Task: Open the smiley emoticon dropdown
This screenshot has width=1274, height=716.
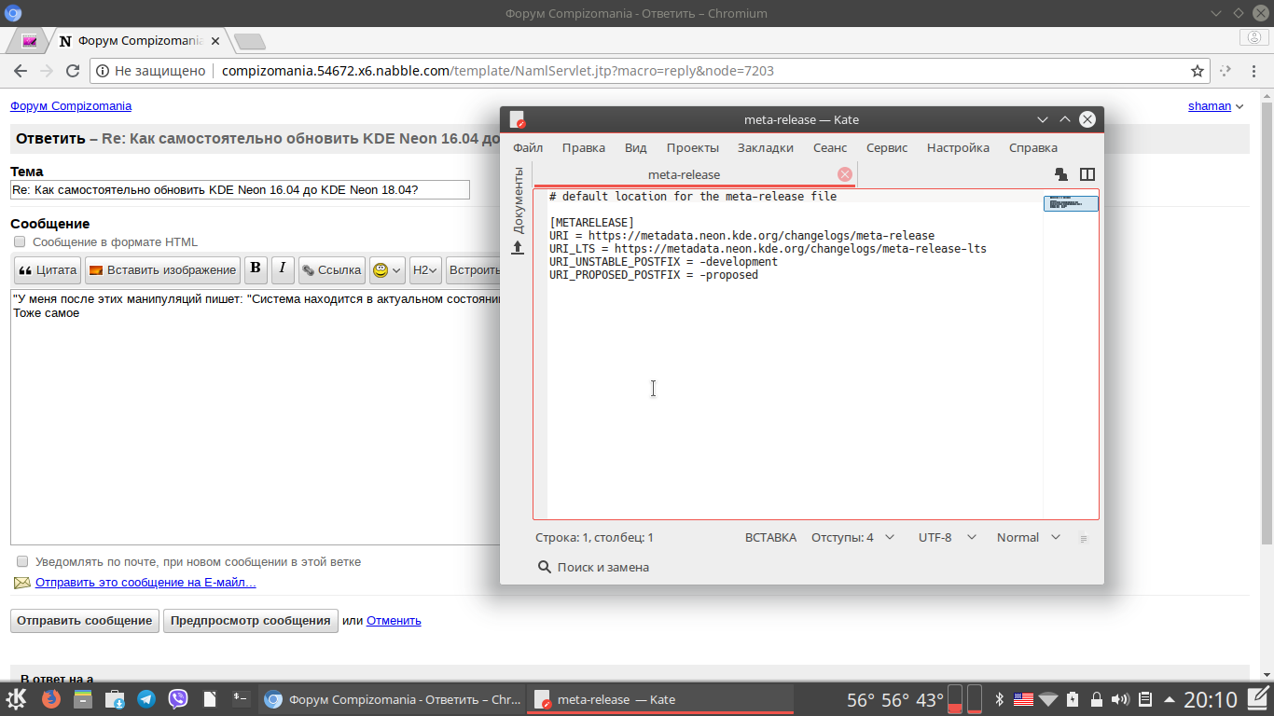Action: (x=387, y=270)
